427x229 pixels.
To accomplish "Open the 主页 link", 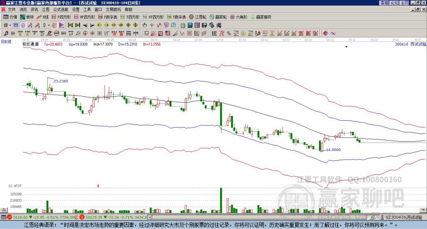I will [x=404, y=3].
